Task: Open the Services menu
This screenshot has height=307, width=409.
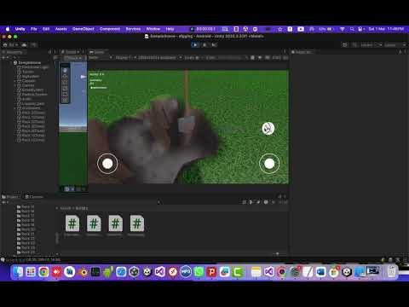Action: (133, 29)
